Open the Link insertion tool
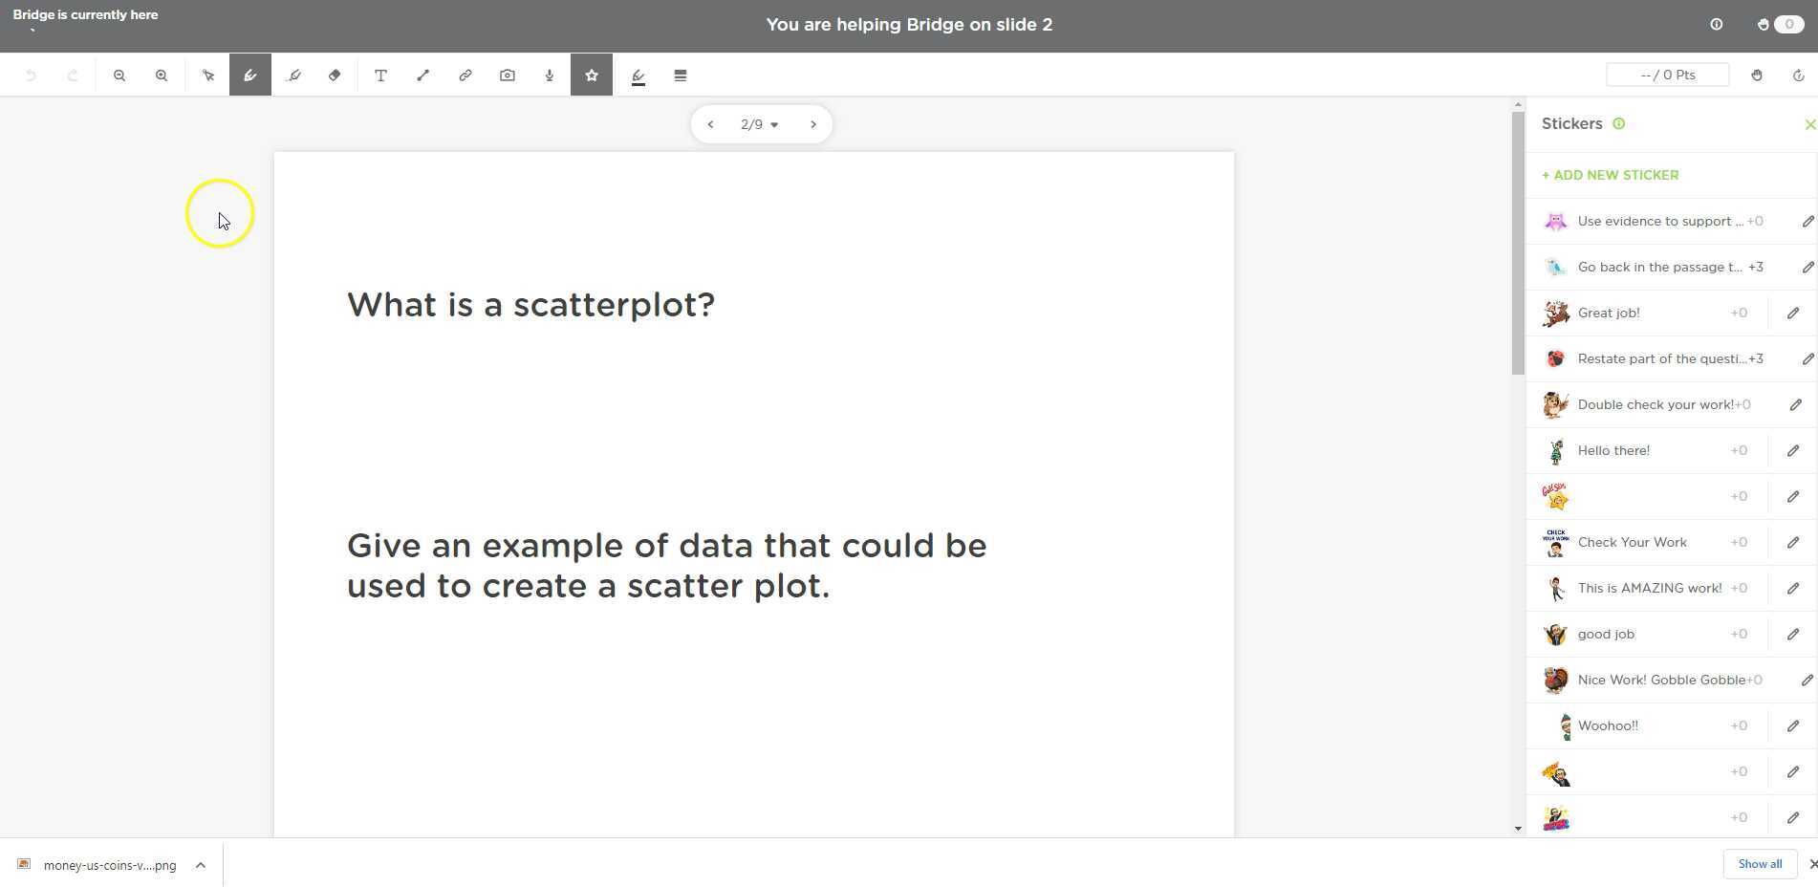The height and width of the screenshot is (887, 1818). (x=465, y=76)
